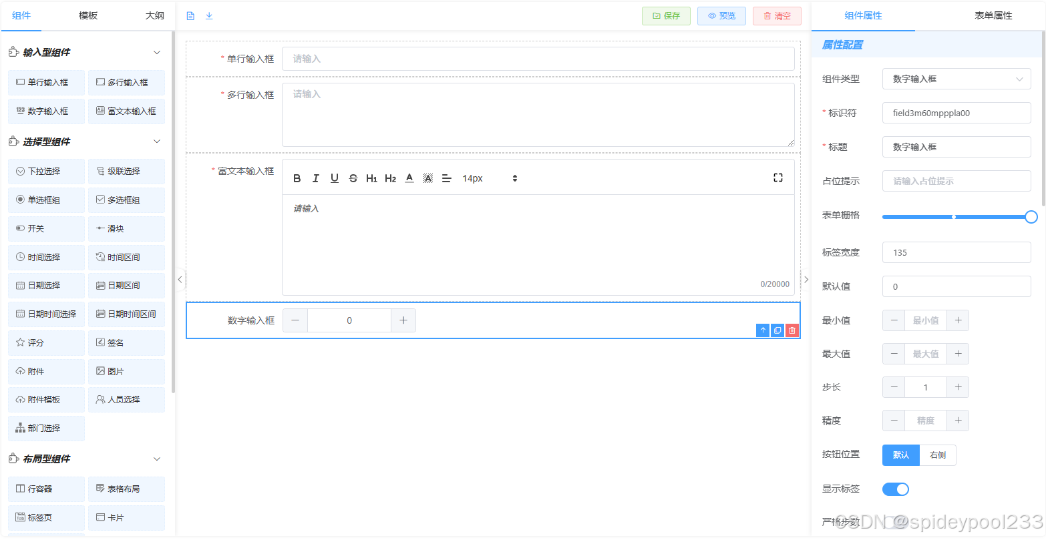Toggle underline in rich text editor

click(335, 178)
